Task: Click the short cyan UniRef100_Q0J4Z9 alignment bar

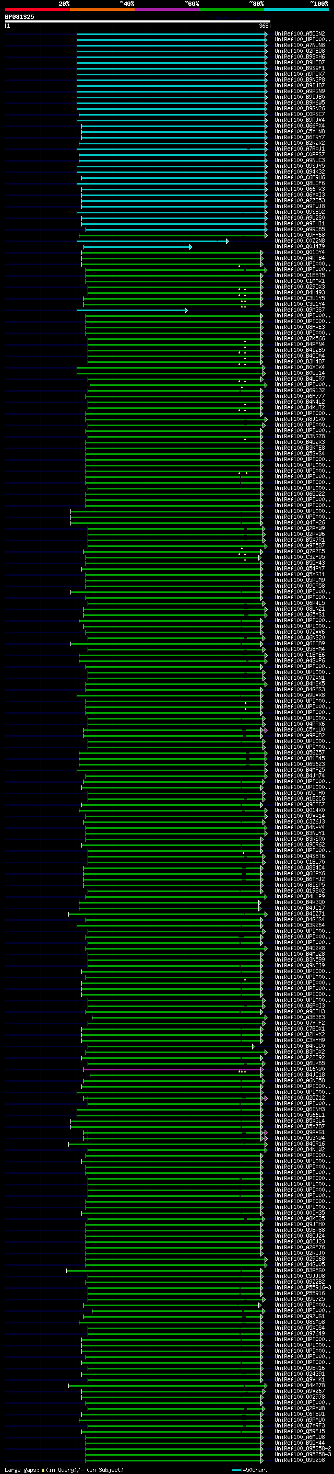Action: pyautogui.click(x=138, y=247)
